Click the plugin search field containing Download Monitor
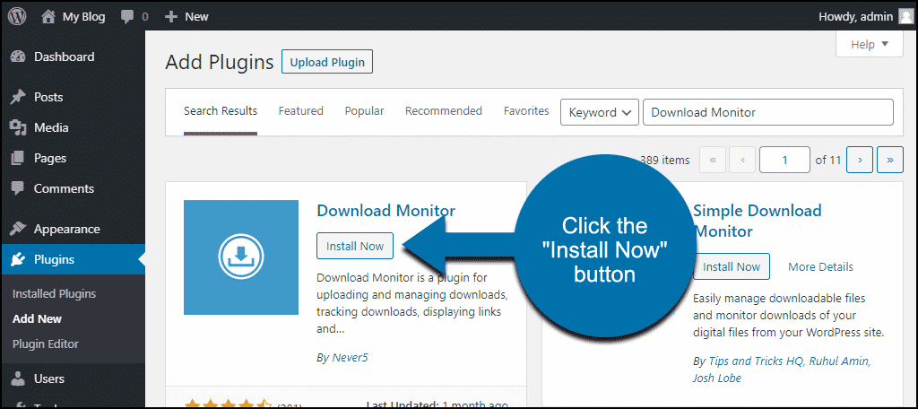 pos(768,112)
